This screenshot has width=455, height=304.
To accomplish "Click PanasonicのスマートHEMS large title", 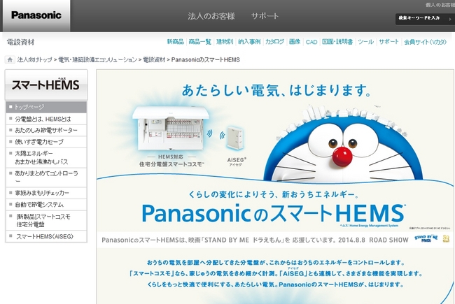I will click(273, 213).
